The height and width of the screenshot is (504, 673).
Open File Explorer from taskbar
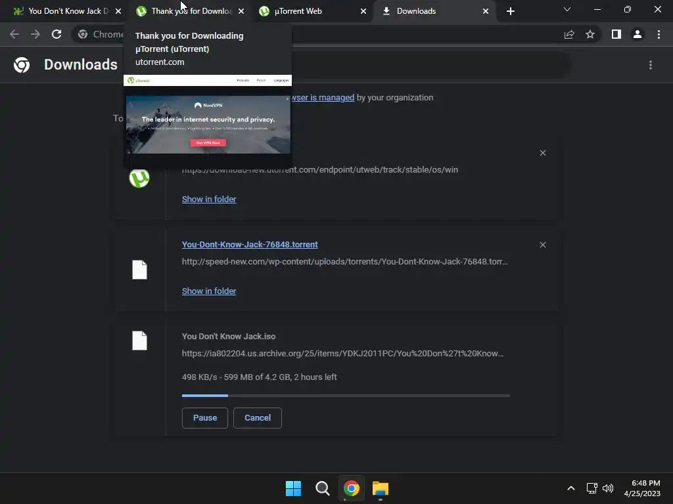tap(381, 488)
